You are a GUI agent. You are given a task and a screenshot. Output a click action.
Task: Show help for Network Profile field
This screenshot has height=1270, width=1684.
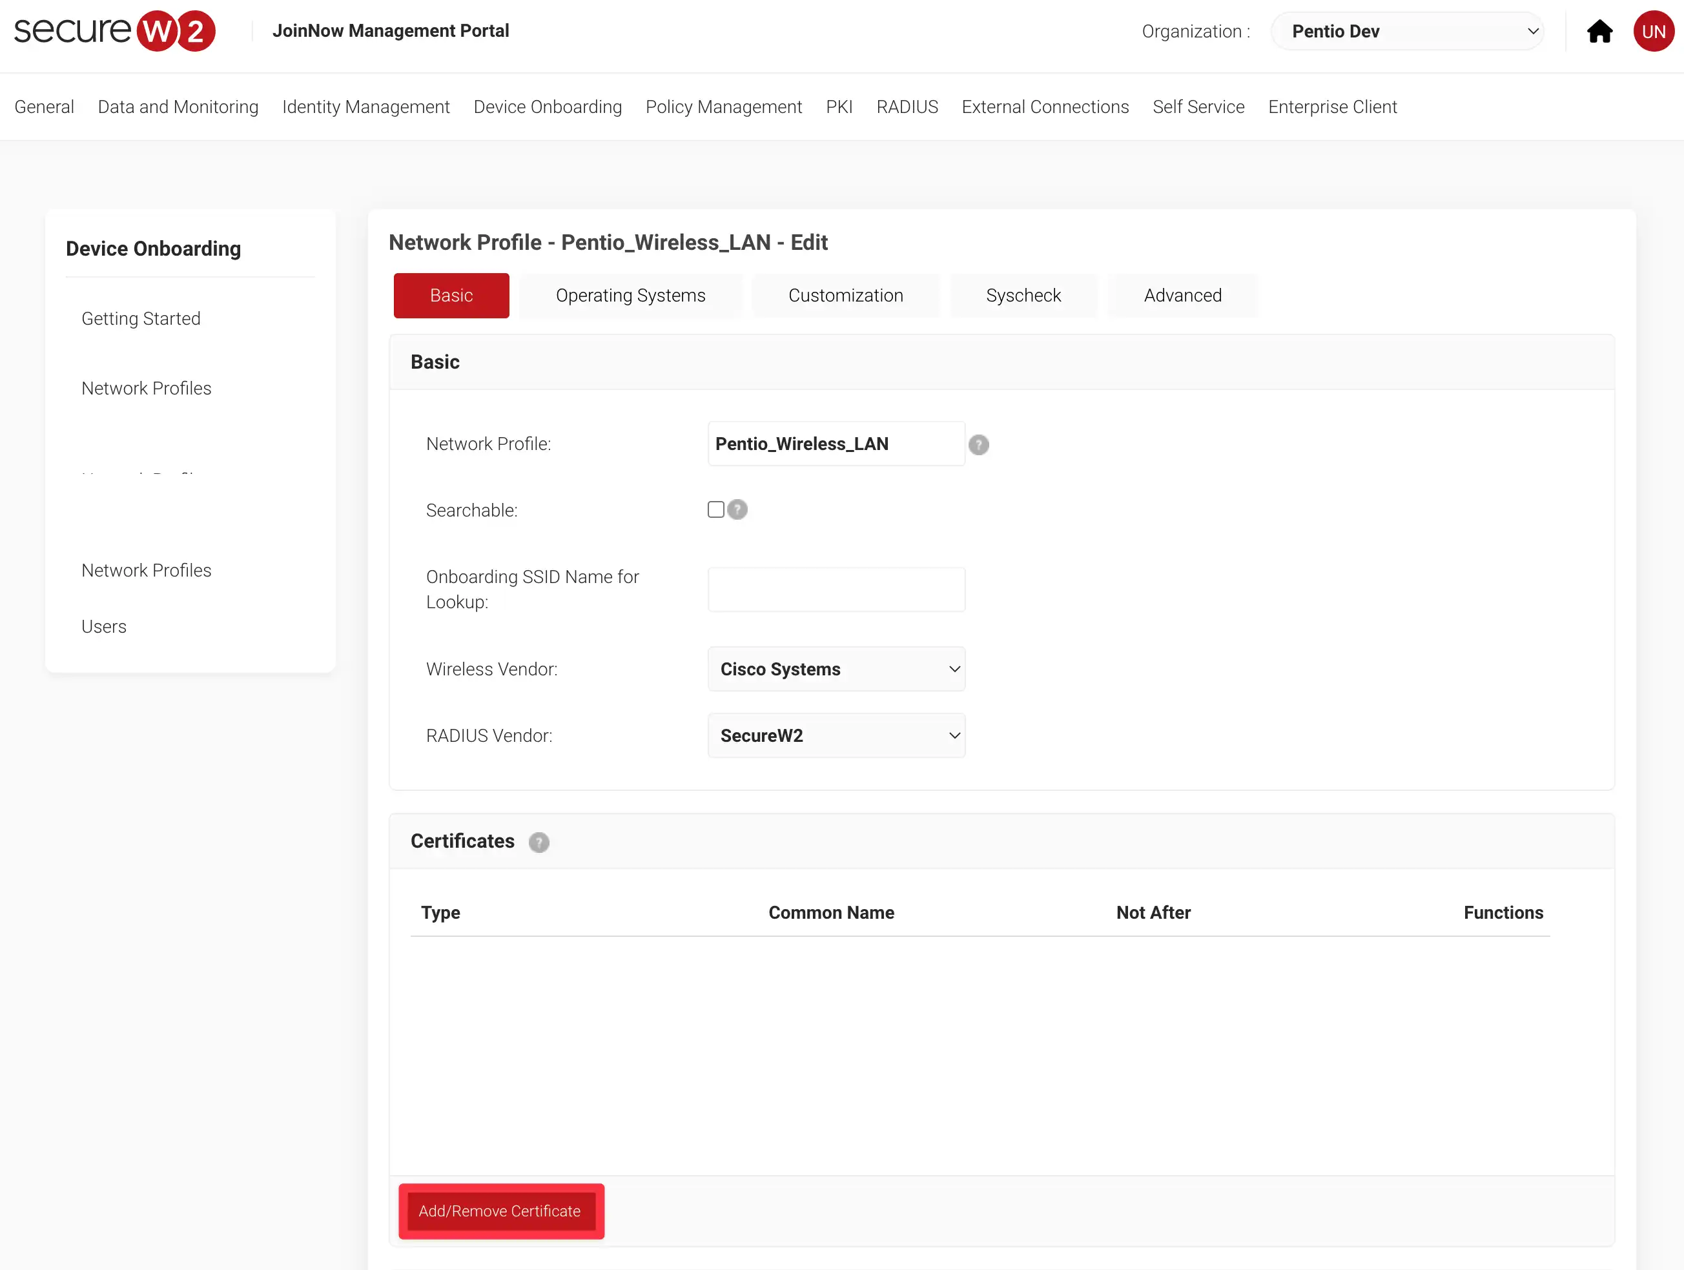tap(978, 445)
